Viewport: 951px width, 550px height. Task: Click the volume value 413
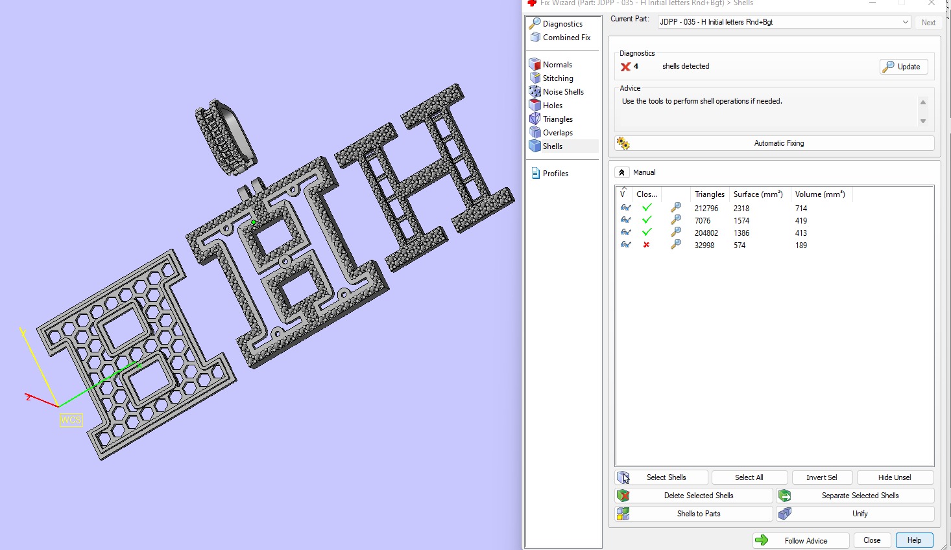pyautogui.click(x=801, y=233)
